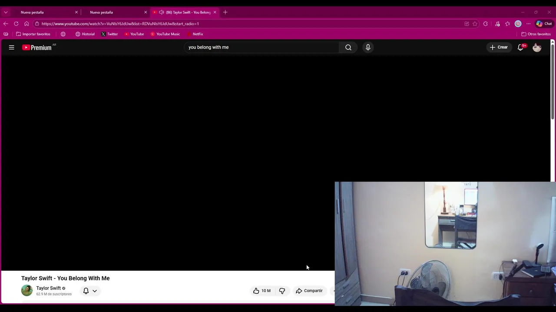Open Taylor Swift channel name link
The image size is (556, 312).
pyautogui.click(x=48, y=288)
